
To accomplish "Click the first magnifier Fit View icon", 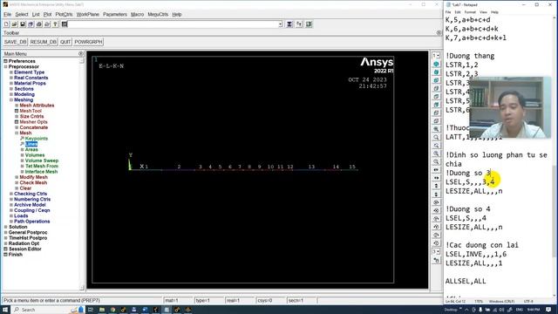I will (x=436, y=129).
